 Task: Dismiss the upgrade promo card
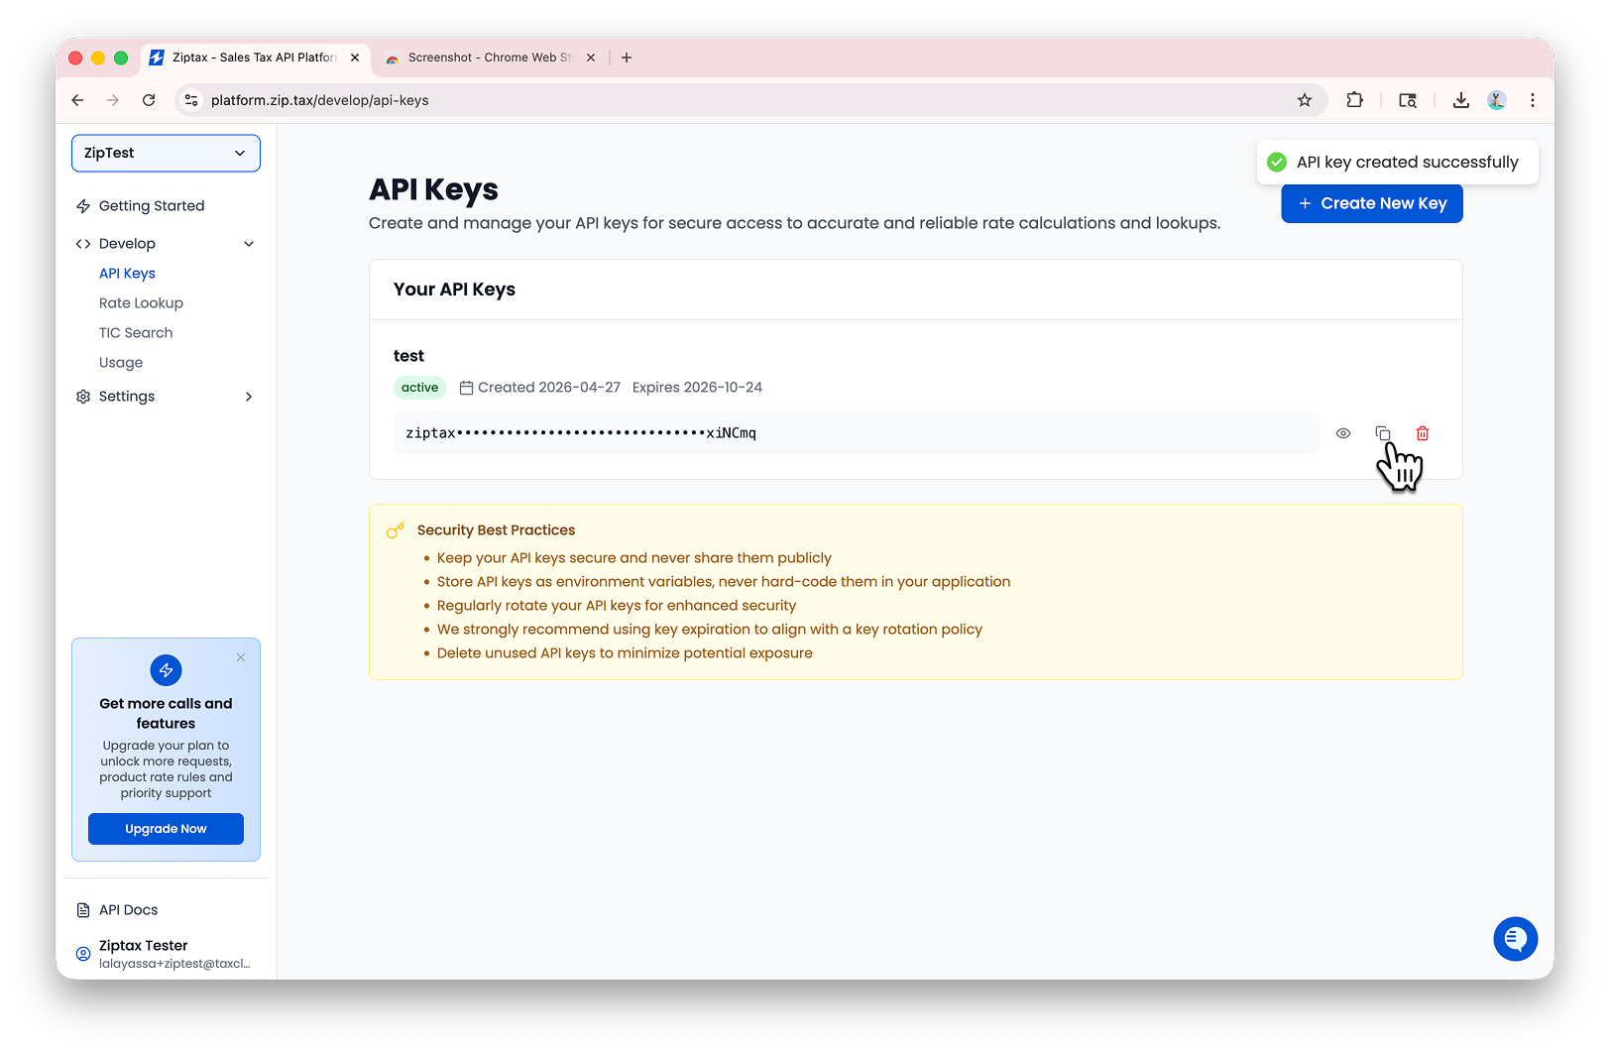240,657
